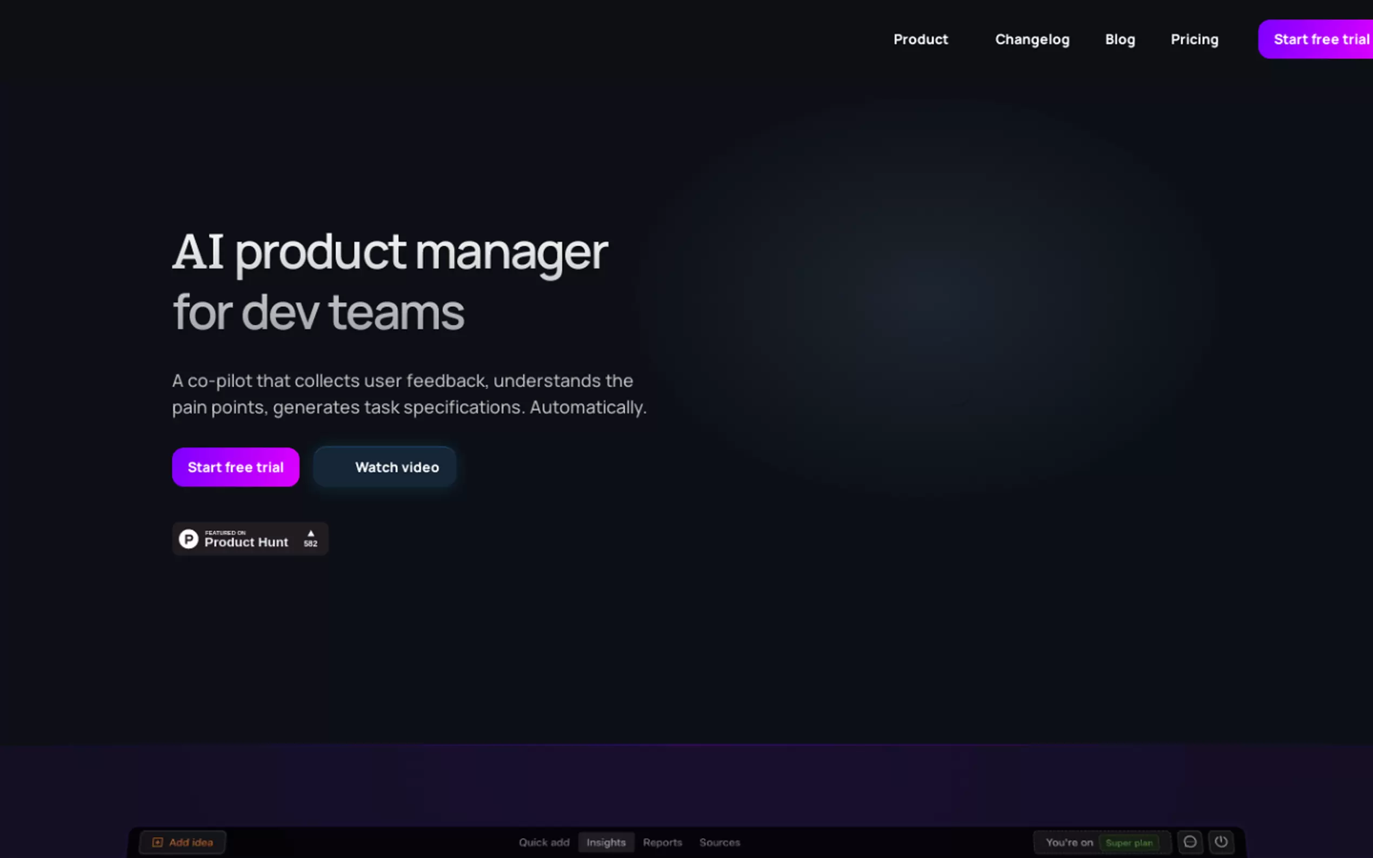Click the green Super plan badge
This screenshot has width=1373, height=858.
1128,843
